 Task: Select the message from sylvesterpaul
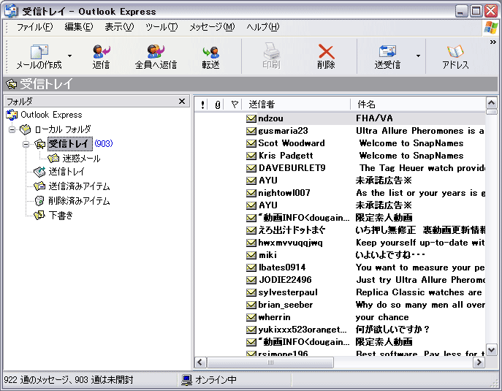340,292
